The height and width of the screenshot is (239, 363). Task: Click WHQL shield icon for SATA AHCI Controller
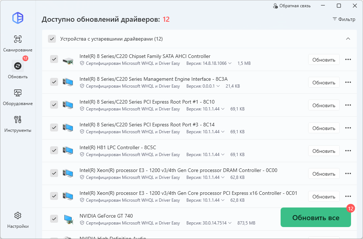coord(82,63)
